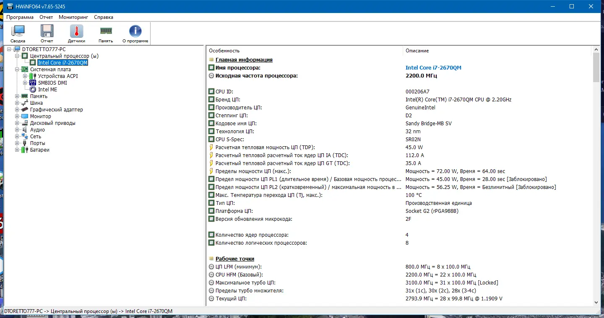Select the Количество ядер процессора row
This screenshot has height=318, width=604.
point(399,235)
